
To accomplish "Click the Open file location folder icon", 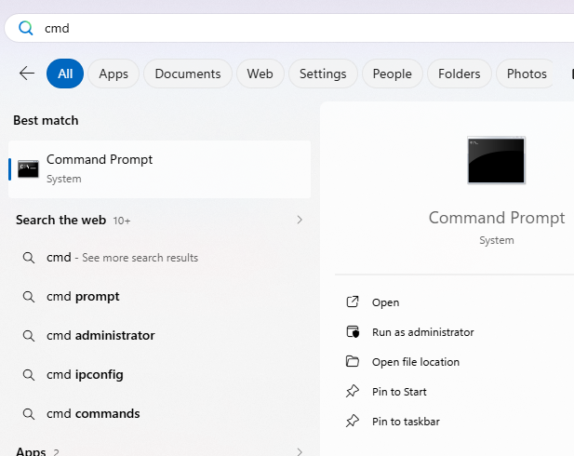I will [353, 362].
